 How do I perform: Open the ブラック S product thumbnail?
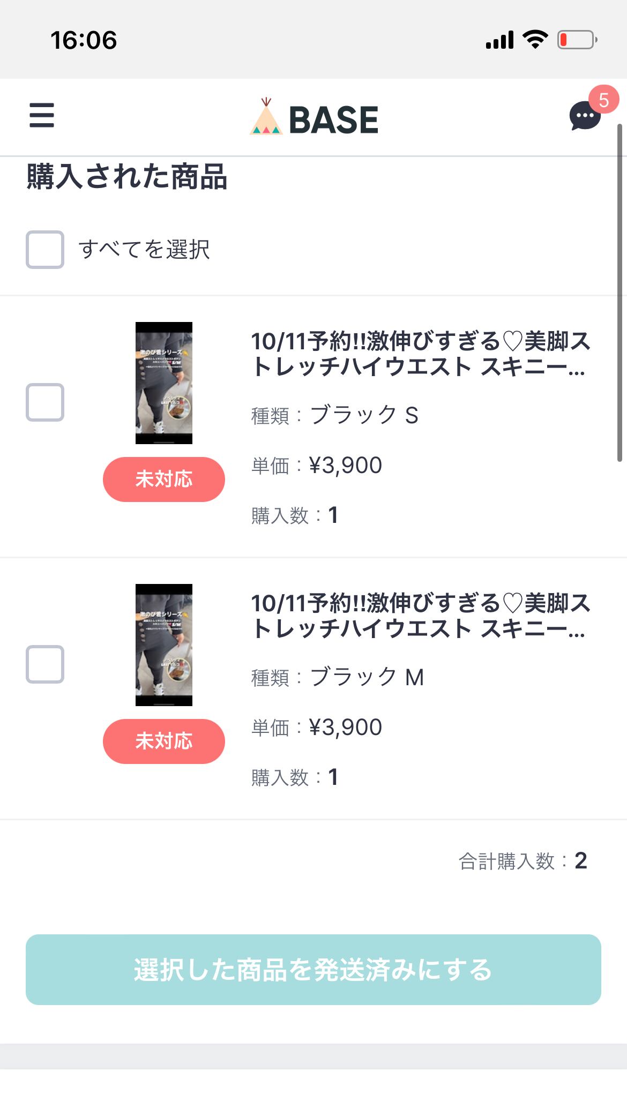click(164, 383)
